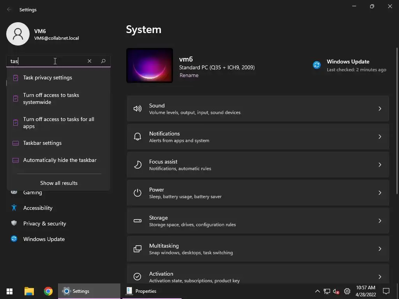Click the Notifications bell icon

coord(138,137)
